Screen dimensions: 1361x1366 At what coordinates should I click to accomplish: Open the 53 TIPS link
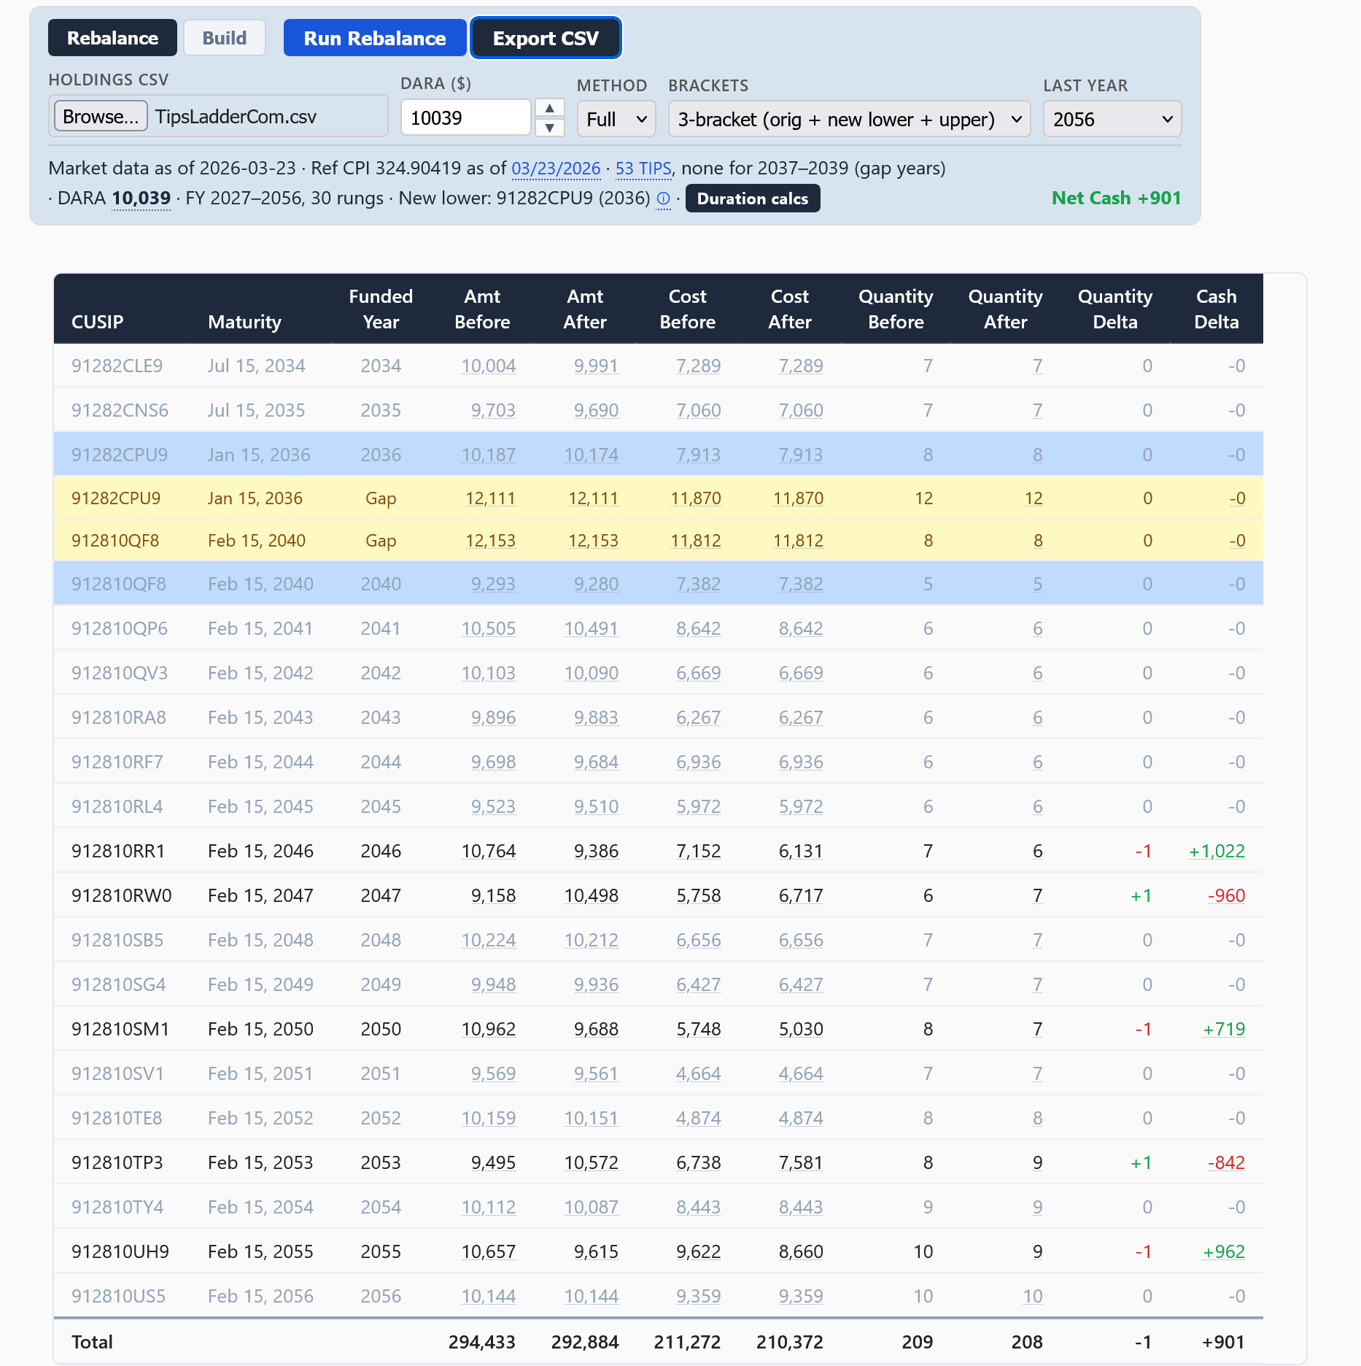[643, 169]
